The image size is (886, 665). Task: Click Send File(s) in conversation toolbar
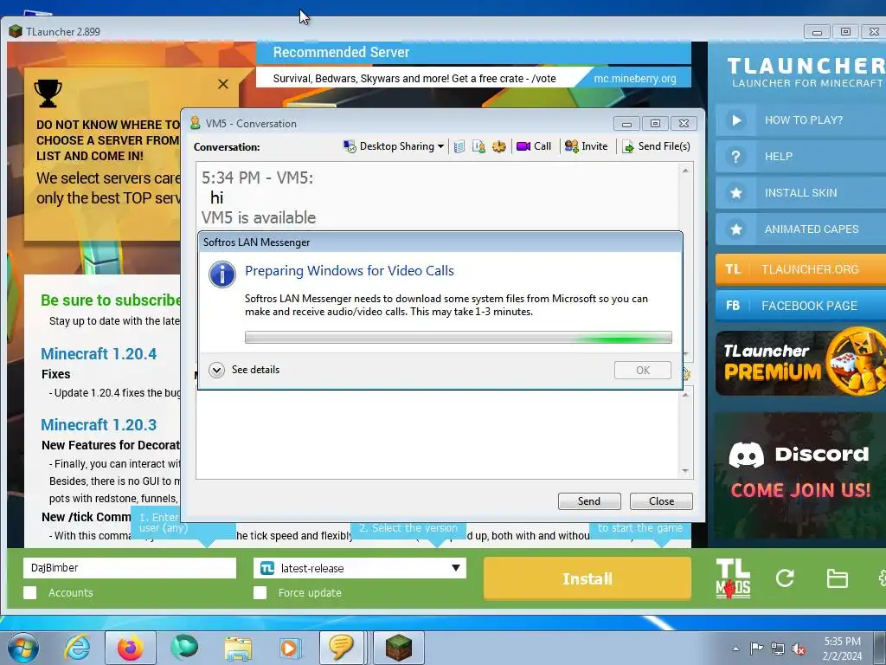[x=657, y=146]
